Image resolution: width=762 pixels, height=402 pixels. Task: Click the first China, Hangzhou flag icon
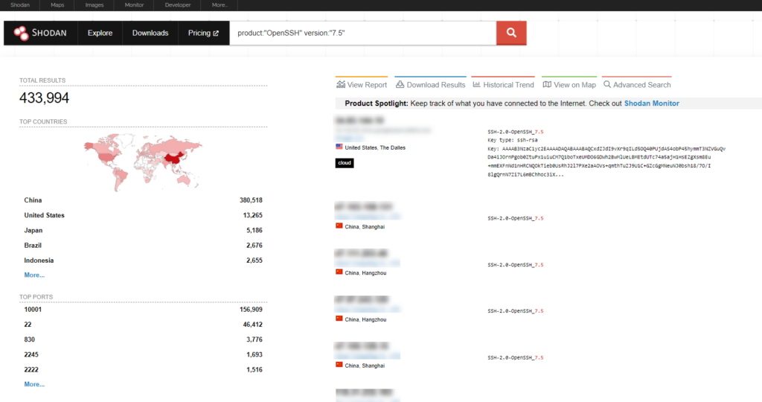tap(339, 272)
